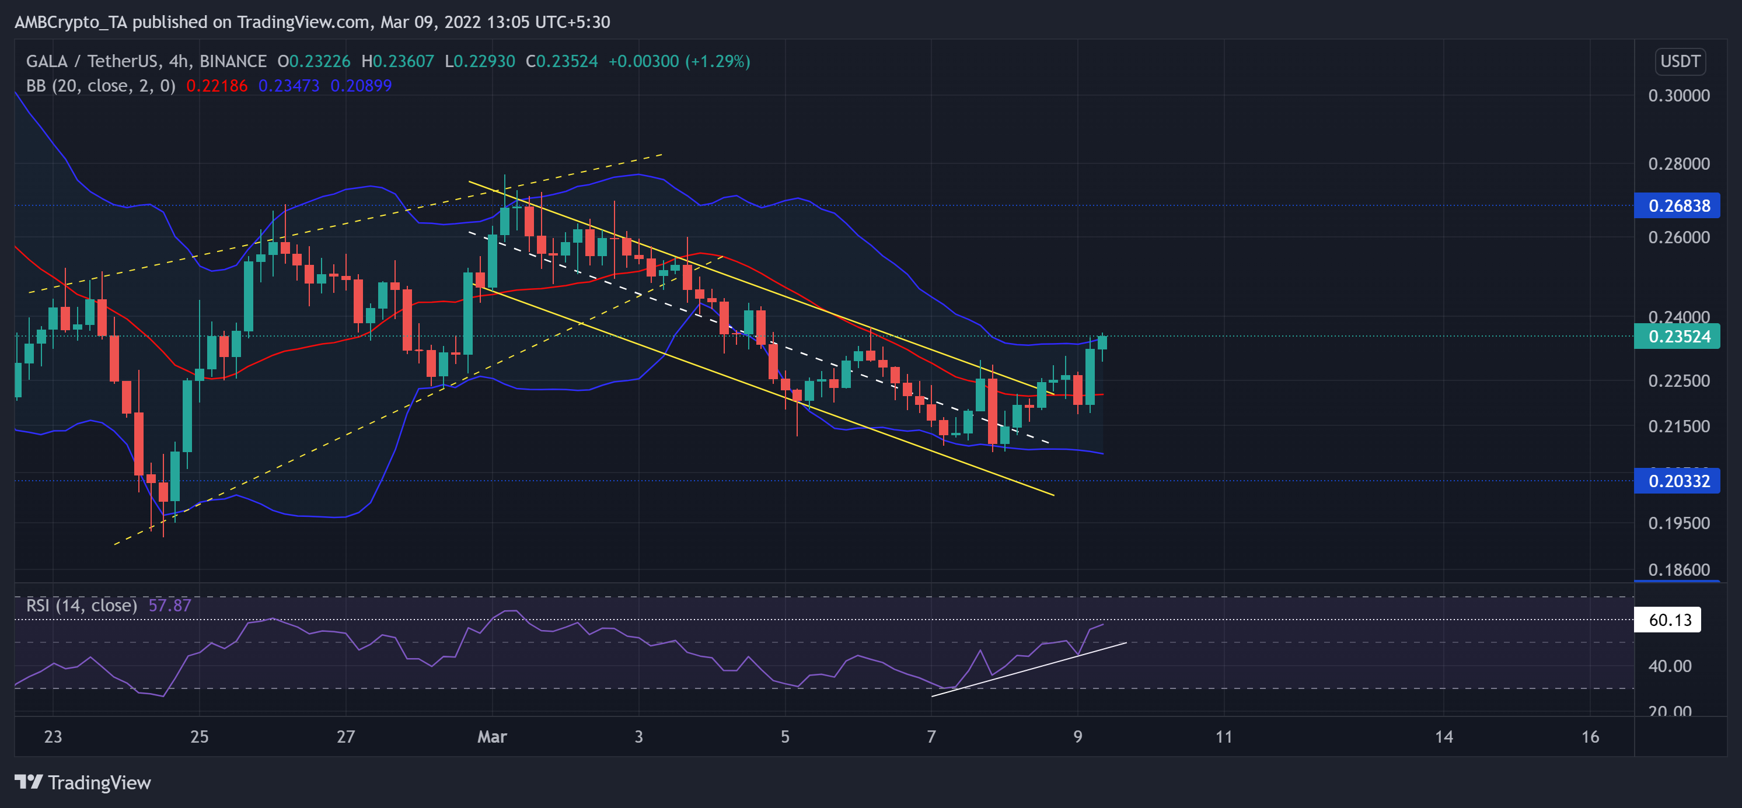This screenshot has width=1742, height=808.
Task: Click the blue upper band value 0.23473
Action: (x=289, y=86)
